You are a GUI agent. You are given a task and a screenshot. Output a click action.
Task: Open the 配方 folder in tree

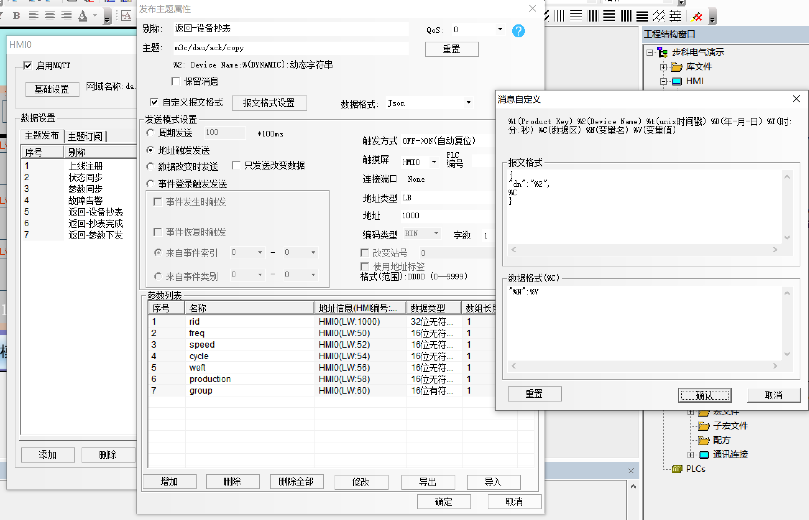click(x=704, y=440)
